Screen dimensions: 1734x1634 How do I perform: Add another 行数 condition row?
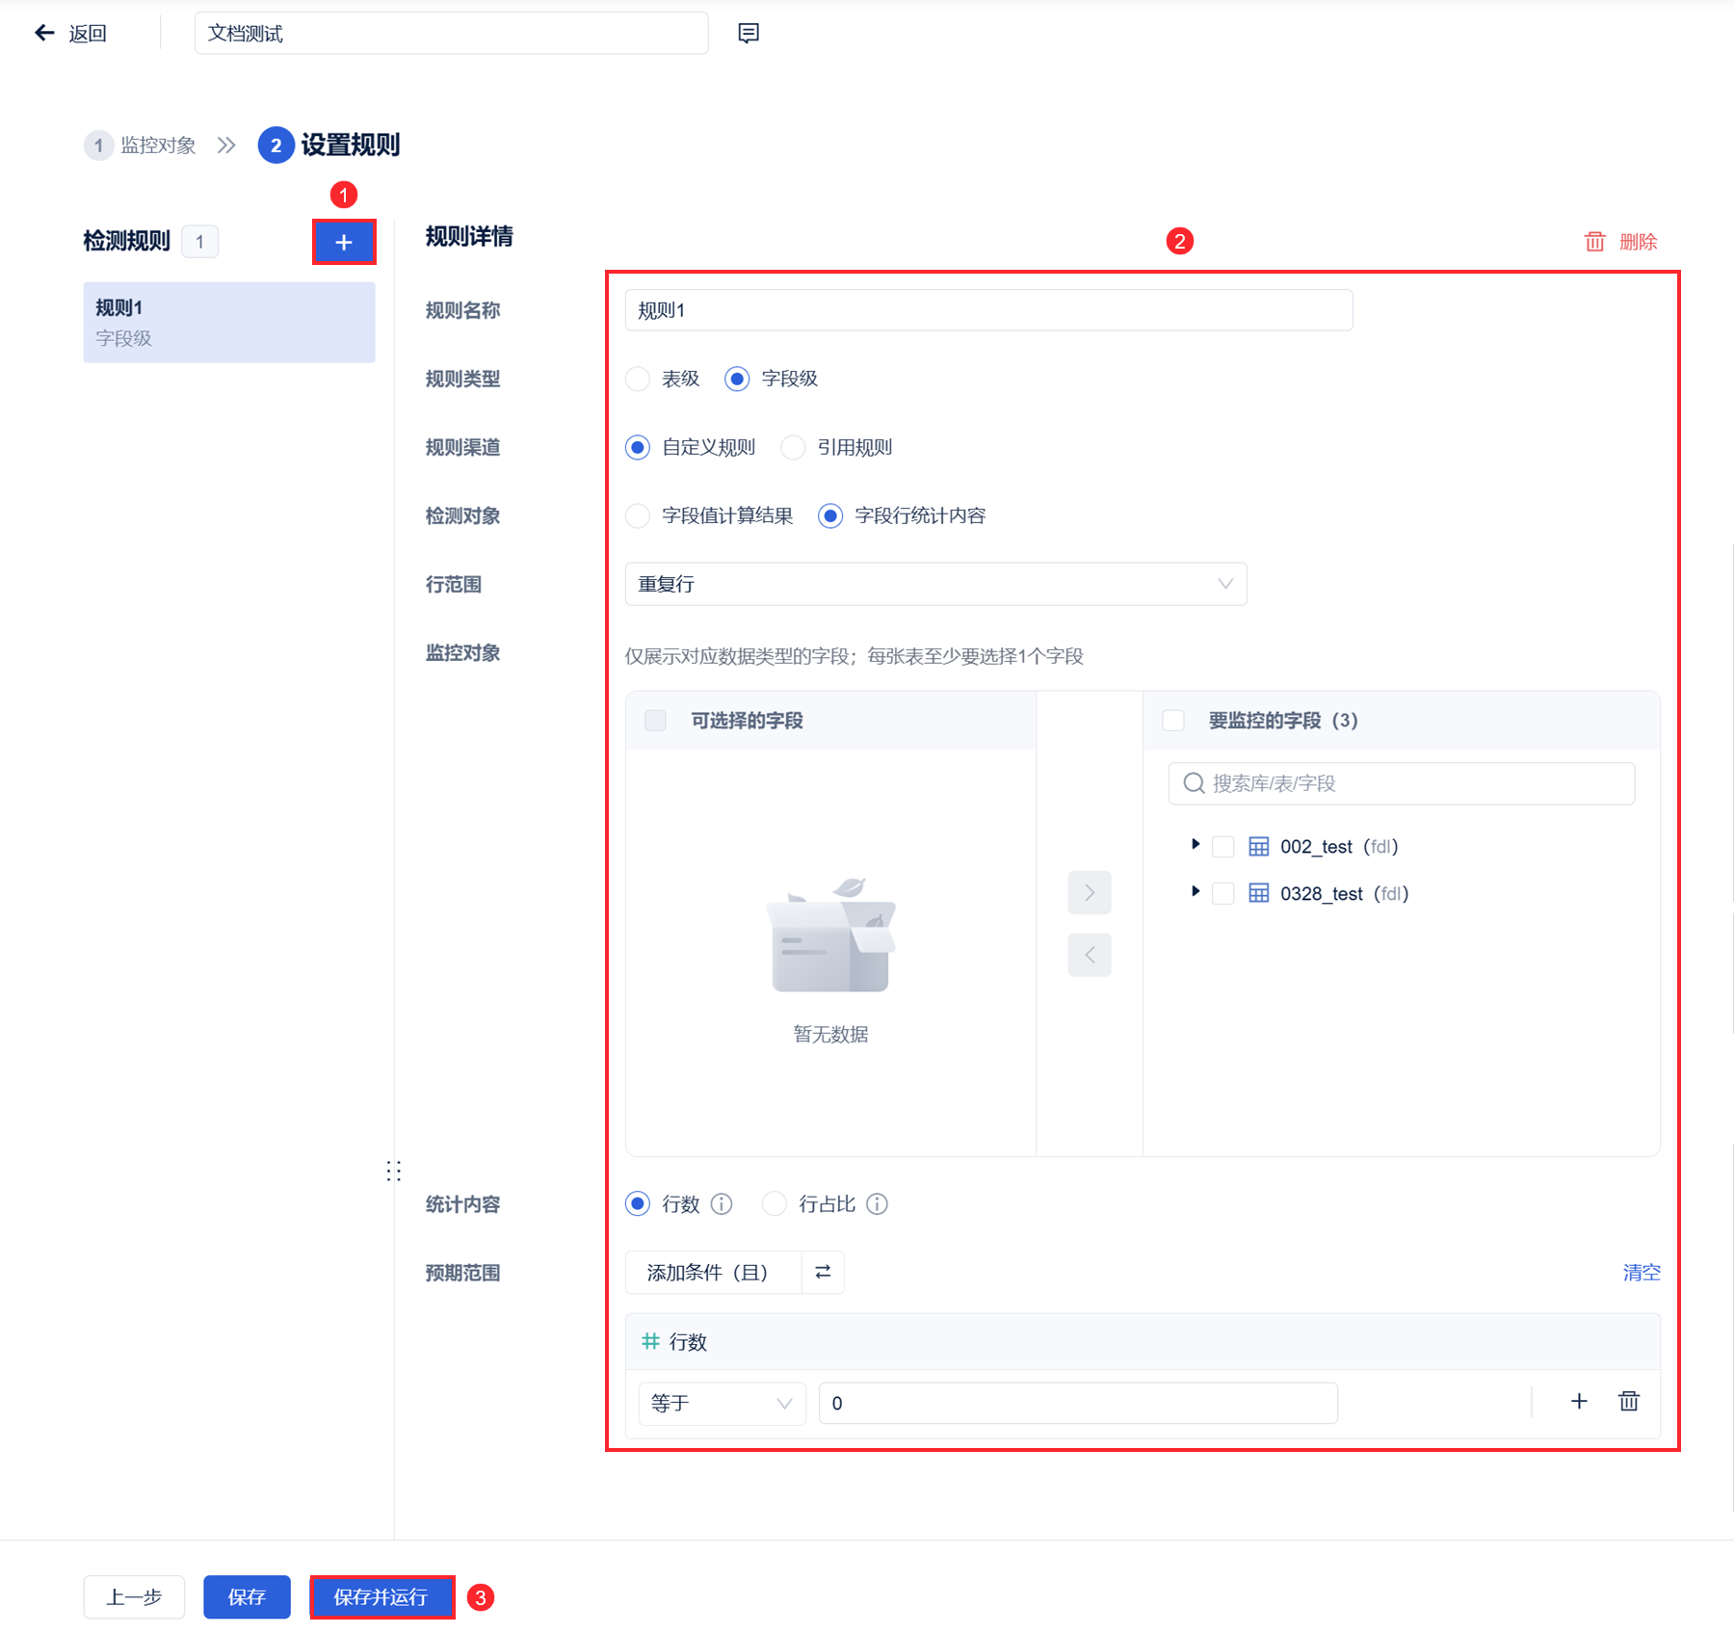coord(1579,1402)
